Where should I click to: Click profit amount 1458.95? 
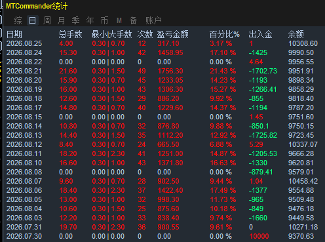click(170, 52)
